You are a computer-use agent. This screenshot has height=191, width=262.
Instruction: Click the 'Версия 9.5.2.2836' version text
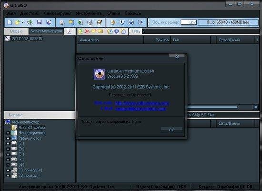(122, 76)
